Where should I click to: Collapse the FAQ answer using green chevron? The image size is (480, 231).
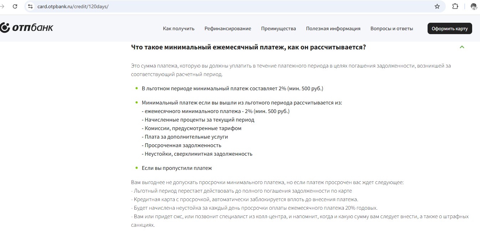(x=462, y=47)
